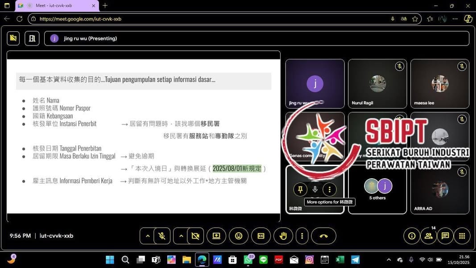Leave the call with hang-up button
The height and width of the screenshot is (268, 476).
pyautogui.click(x=323, y=236)
